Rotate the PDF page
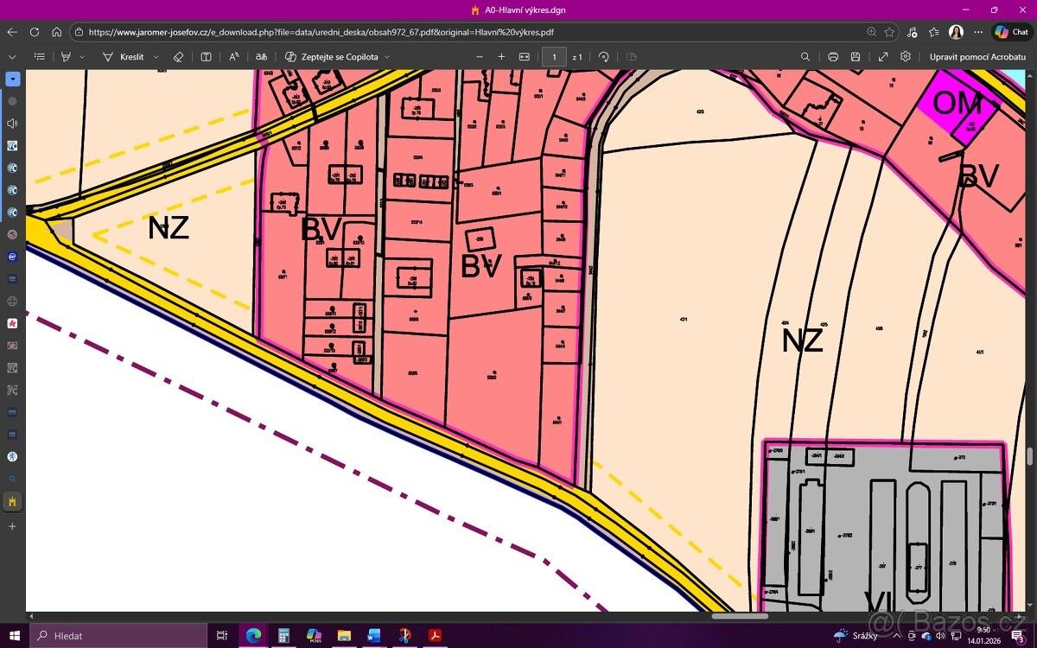Viewport: 1037px width, 648px height. tap(603, 57)
